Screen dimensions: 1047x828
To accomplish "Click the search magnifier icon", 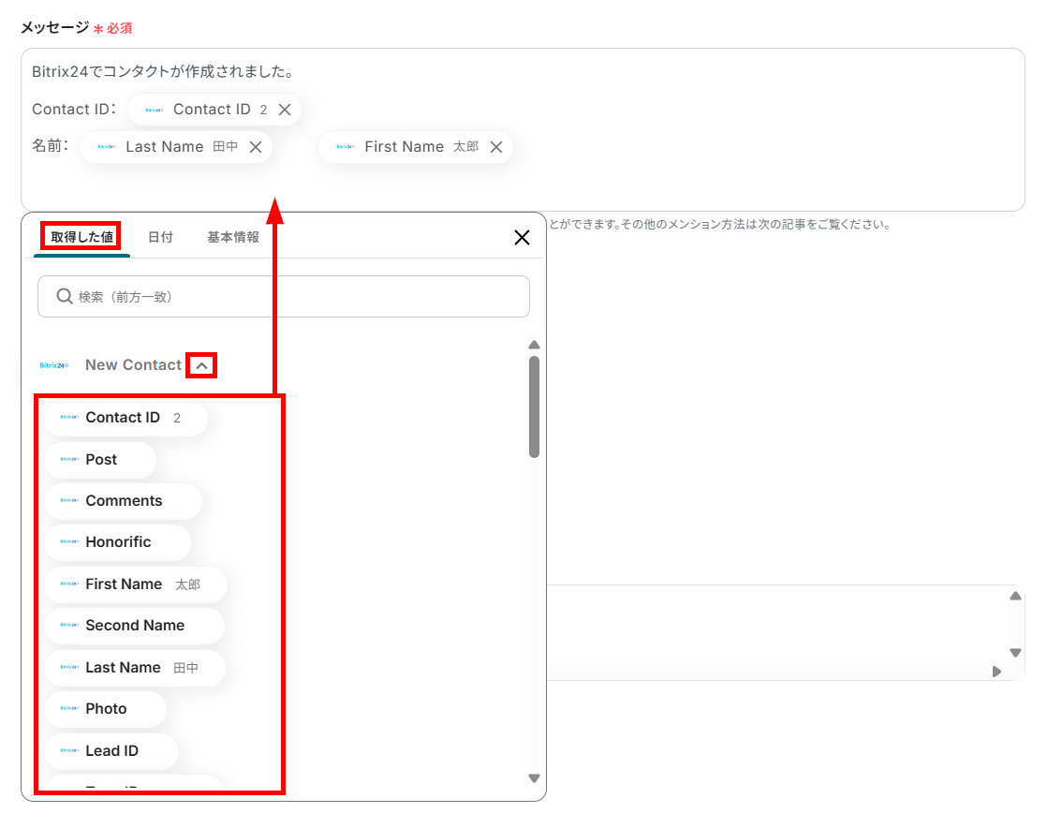I will click(64, 297).
